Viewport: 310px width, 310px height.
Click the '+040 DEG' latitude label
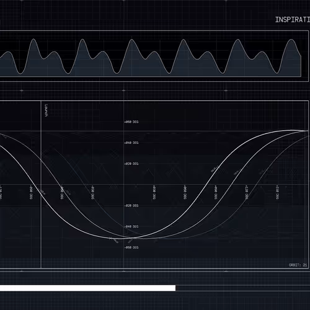click(131, 143)
